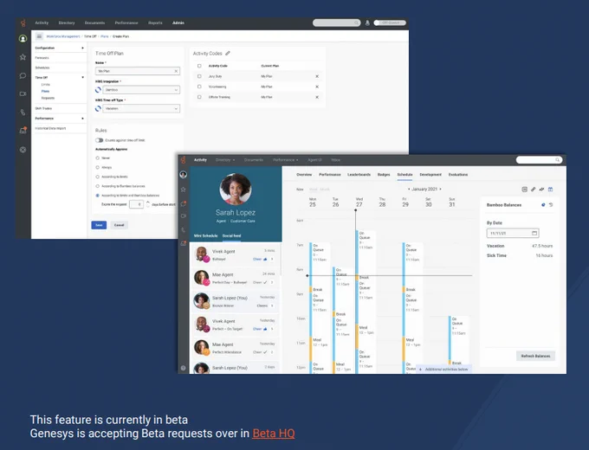Click the blue Save button

point(99,225)
